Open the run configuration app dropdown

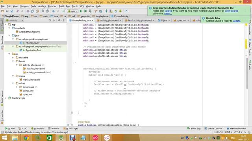pos(72,11)
